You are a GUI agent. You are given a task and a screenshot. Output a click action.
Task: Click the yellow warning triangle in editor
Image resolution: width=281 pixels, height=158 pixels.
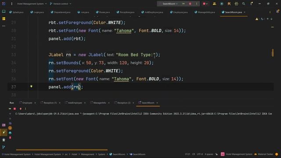tap(257, 19)
